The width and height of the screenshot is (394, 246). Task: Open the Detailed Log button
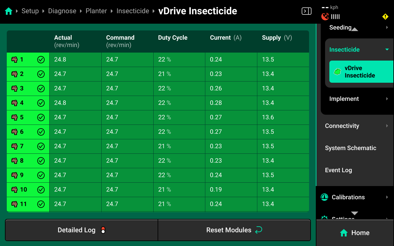[x=82, y=230]
